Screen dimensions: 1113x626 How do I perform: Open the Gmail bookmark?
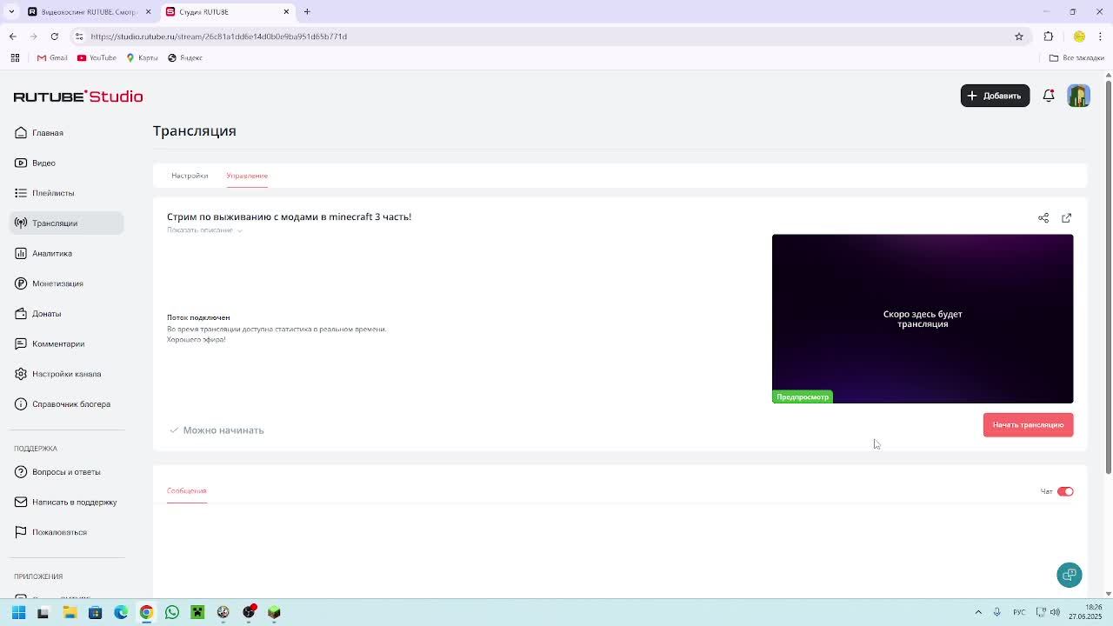point(52,58)
